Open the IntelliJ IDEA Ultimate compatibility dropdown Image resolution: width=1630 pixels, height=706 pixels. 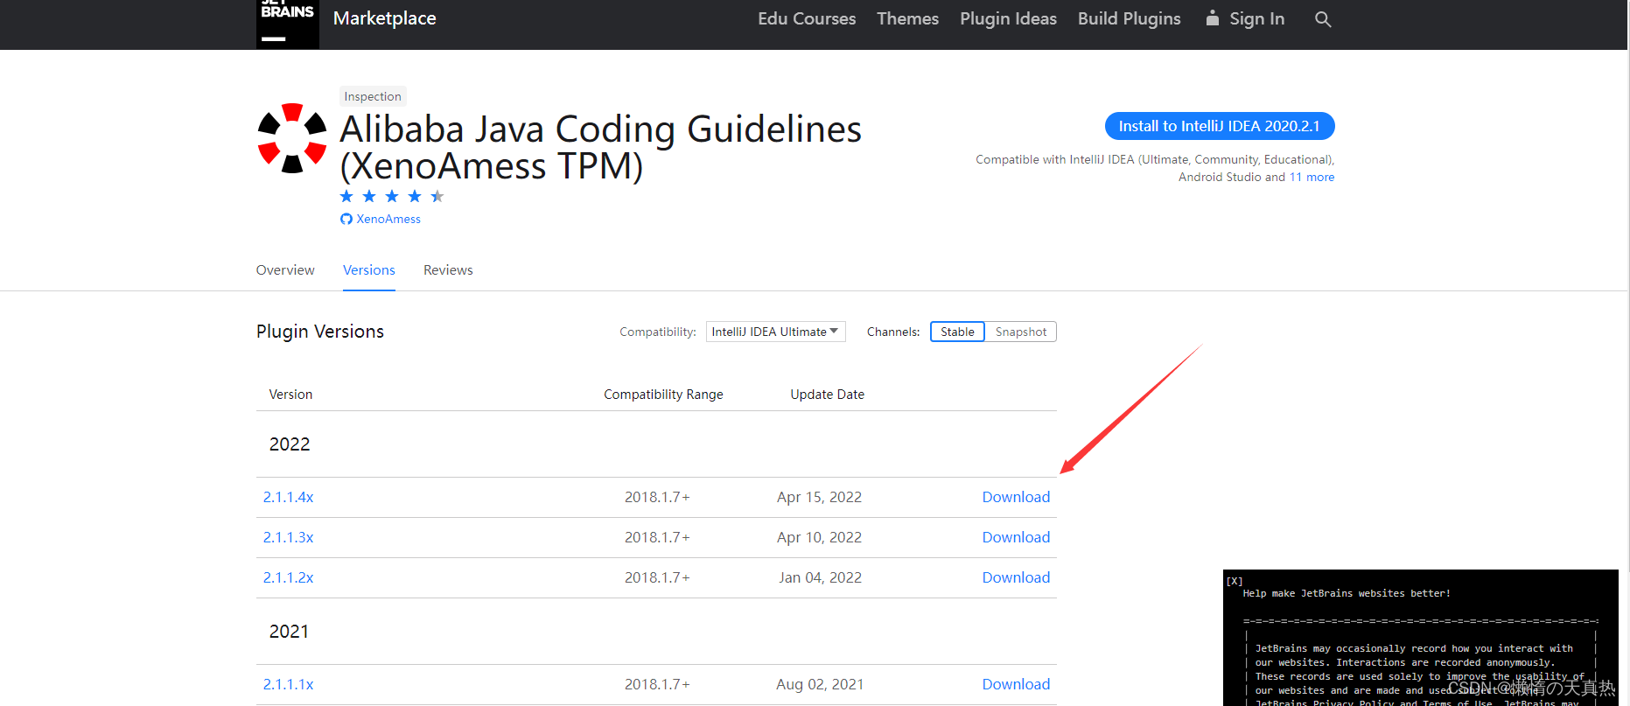775,332
